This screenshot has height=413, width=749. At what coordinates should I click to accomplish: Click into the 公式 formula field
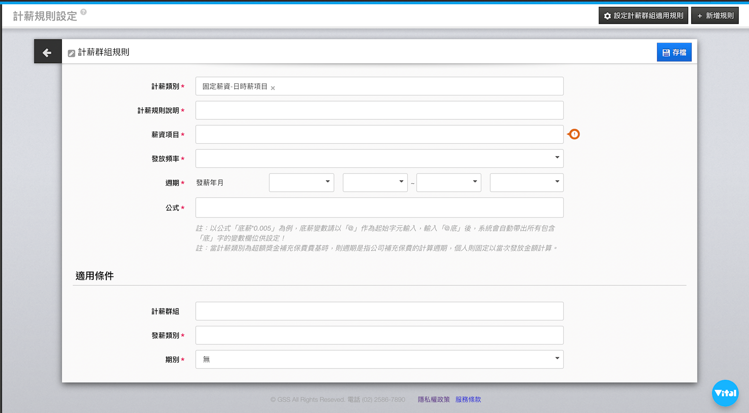click(379, 208)
